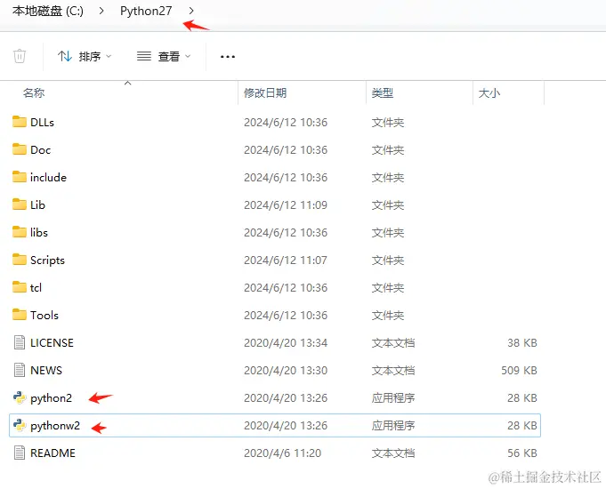The height and width of the screenshot is (489, 606).
Task: Expand chevron between 本地磁盘 (C:) and Python27
Action: [101, 11]
